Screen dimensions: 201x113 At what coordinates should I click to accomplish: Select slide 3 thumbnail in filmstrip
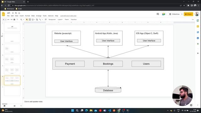(12, 48)
